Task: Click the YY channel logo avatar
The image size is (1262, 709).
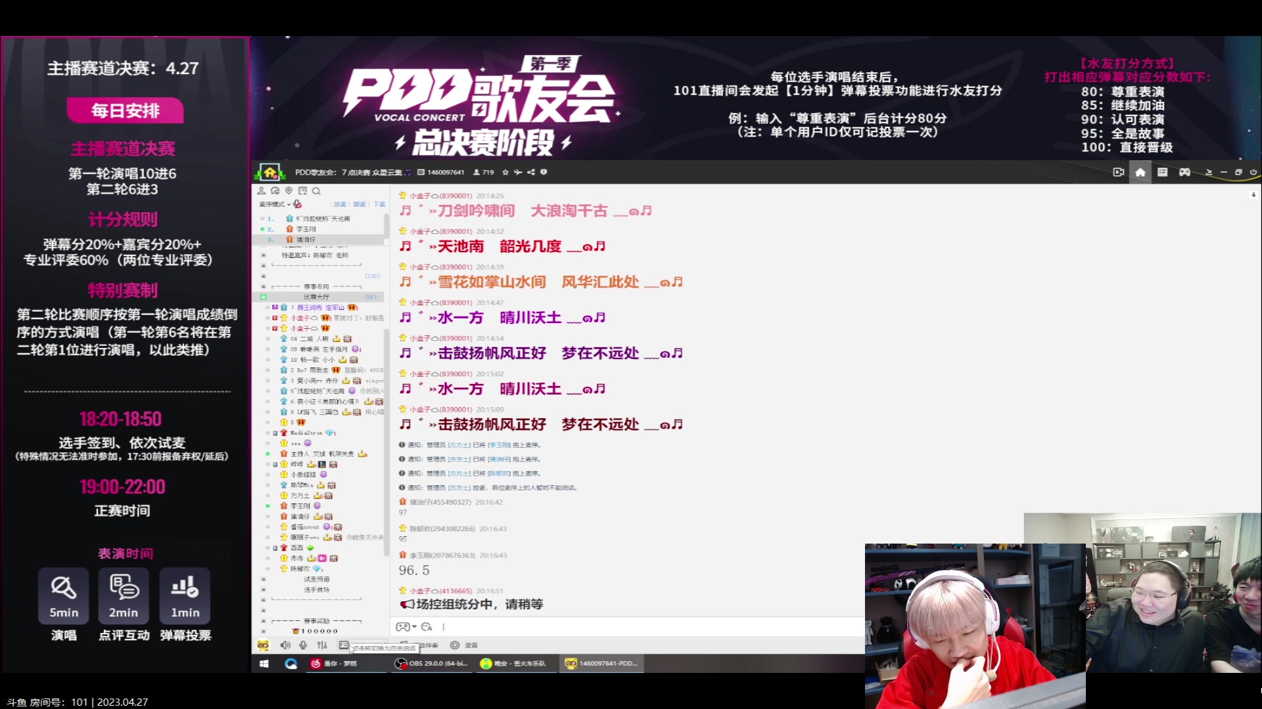Action: (270, 172)
